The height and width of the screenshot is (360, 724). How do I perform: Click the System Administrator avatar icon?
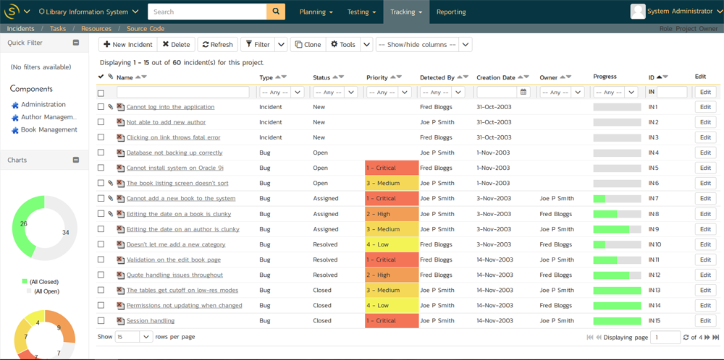[637, 12]
